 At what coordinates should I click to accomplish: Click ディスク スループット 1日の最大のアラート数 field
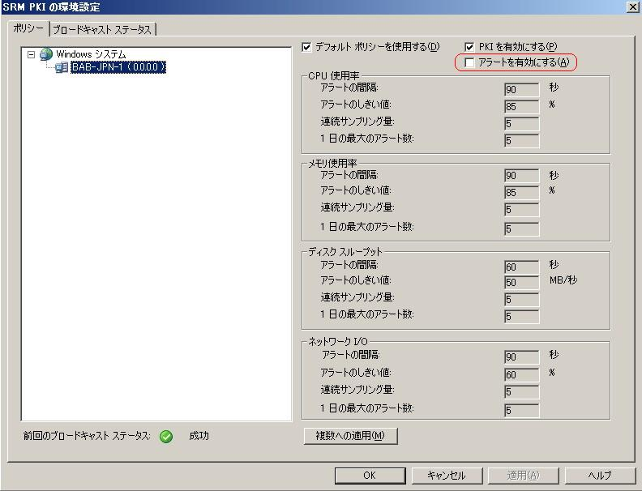(x=522, y=317)
